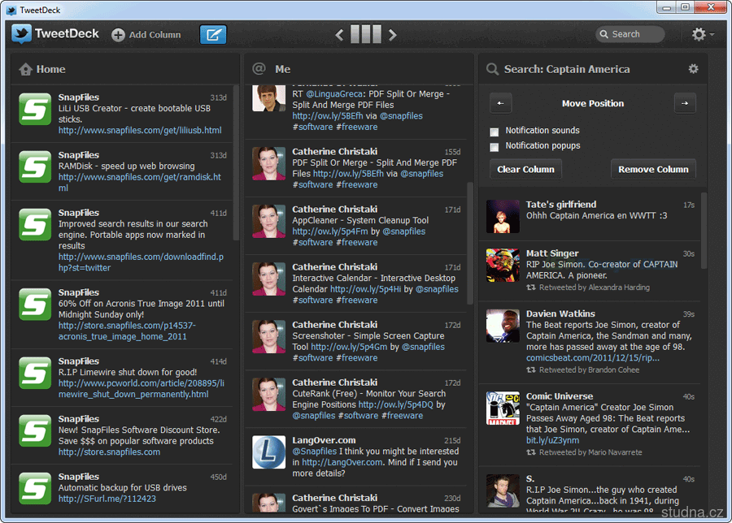Click the Clear Column button
Screen dimensions: 732x523
[525, 169]
